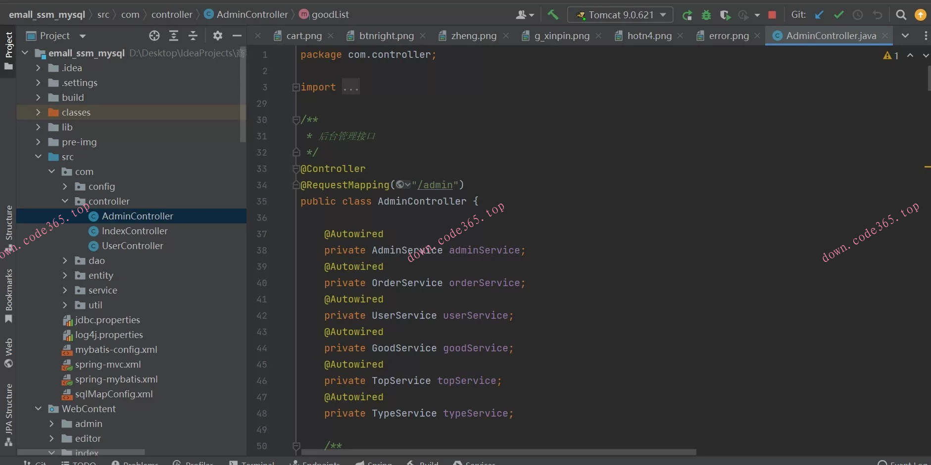Fold the import block on line 3
The image size is (931, 465).
(x=296, y=87)
